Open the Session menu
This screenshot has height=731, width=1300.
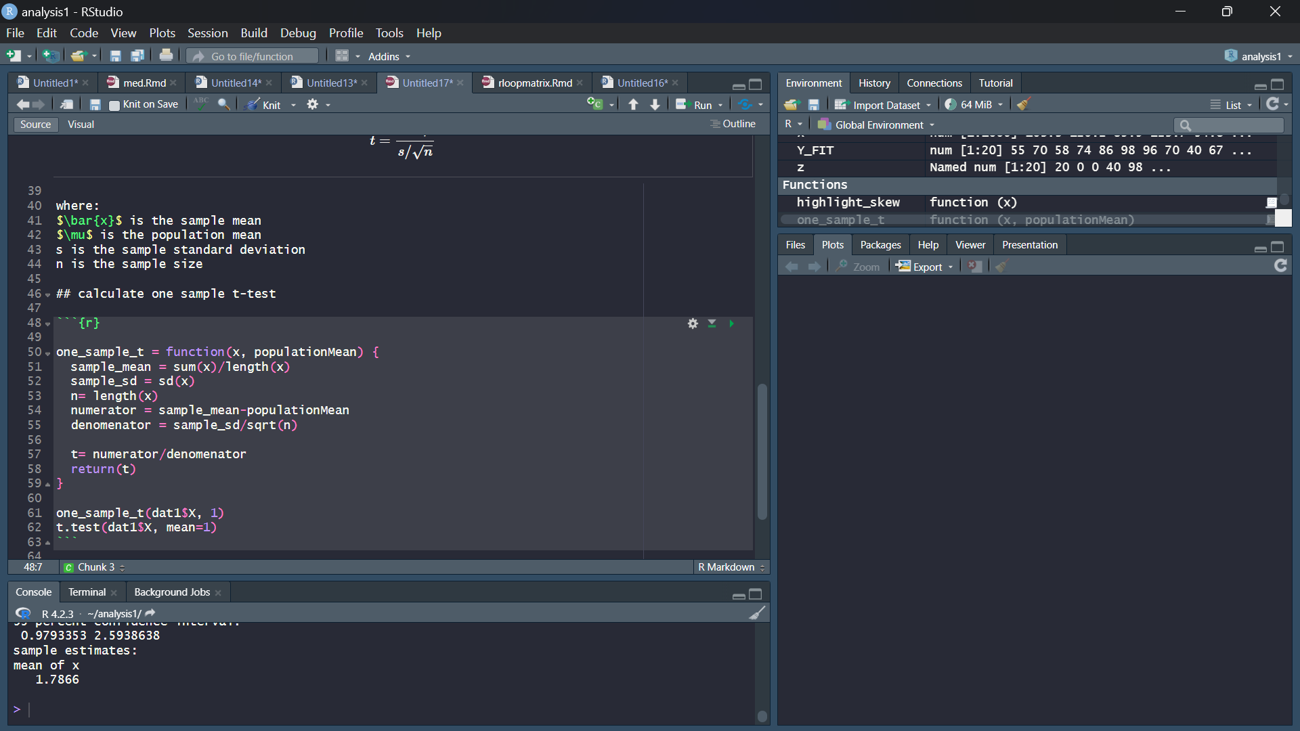[207, 32]
